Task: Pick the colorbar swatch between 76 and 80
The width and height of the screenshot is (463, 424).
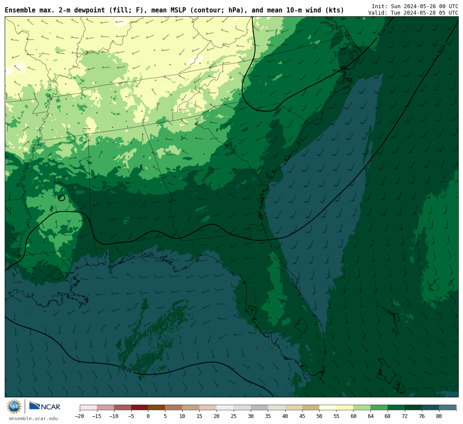Action: 430,408
